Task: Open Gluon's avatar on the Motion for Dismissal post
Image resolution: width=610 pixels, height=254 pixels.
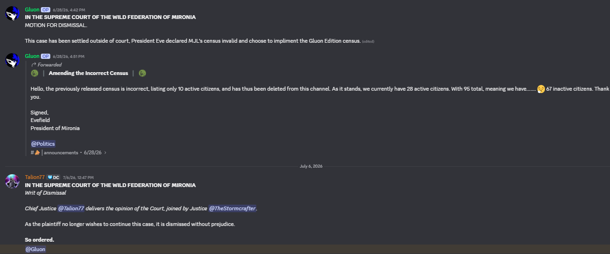Action: pos(12,13)
